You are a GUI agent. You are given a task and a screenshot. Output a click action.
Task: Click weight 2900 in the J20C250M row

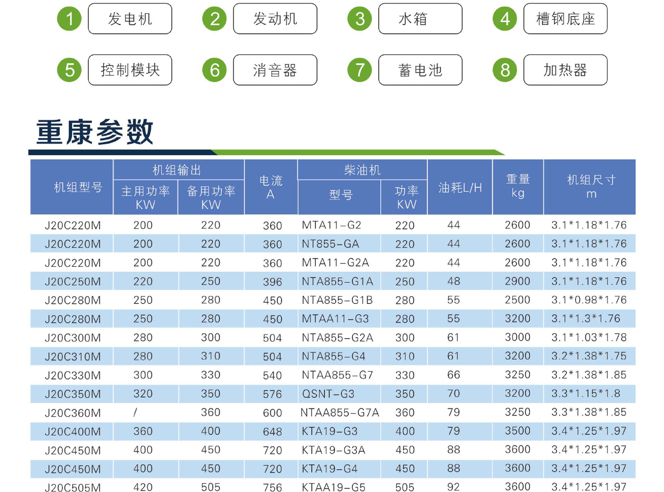[x=518, y=281]
